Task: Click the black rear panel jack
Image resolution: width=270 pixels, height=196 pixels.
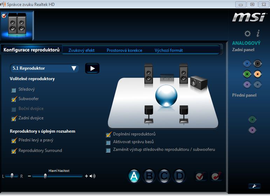Action: pyautogui.click(x=258, y=64)
